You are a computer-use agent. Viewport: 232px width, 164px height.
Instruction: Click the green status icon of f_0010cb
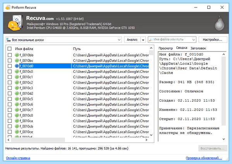click(x=17, y=126)
